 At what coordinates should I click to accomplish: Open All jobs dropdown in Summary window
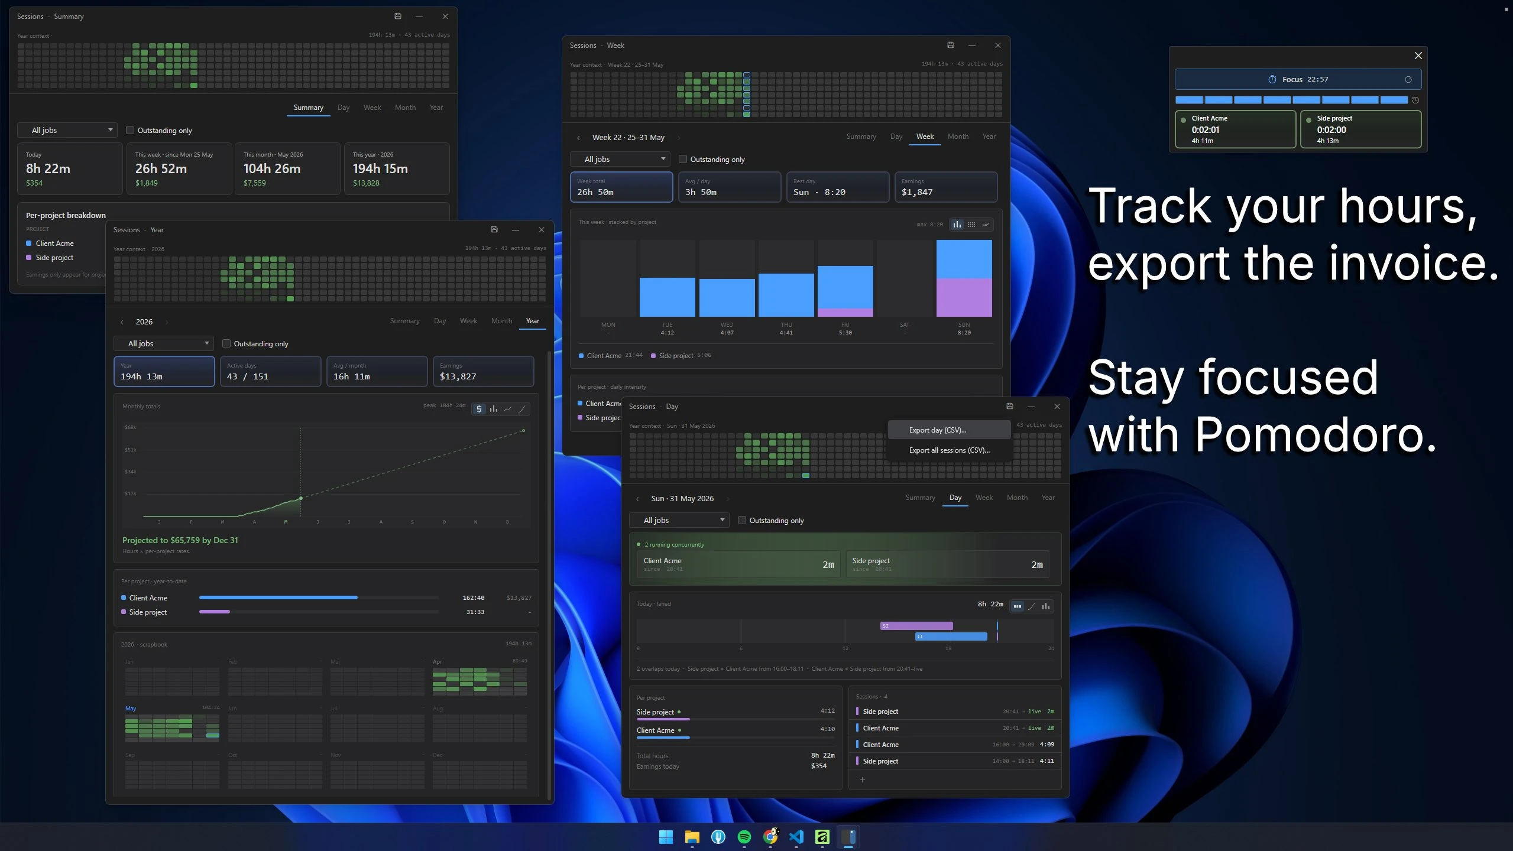tap(67, 130)
